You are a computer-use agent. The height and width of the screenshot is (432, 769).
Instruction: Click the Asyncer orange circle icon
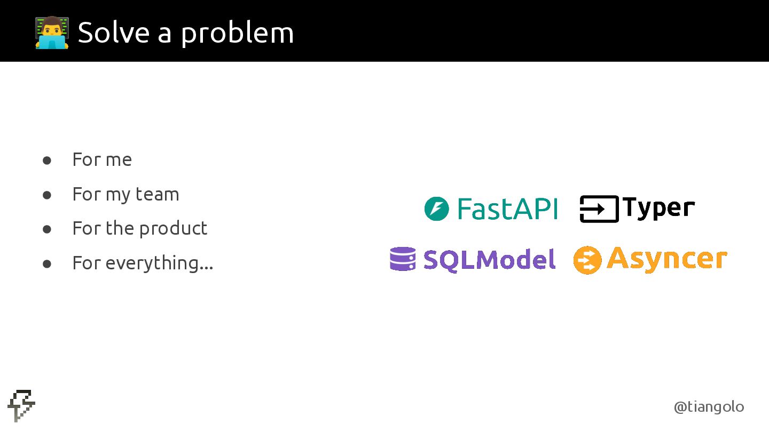587,260
